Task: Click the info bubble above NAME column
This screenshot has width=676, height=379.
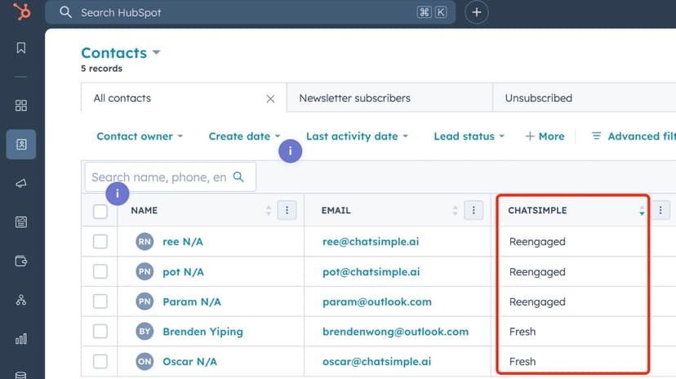Action: pos(118,194)
